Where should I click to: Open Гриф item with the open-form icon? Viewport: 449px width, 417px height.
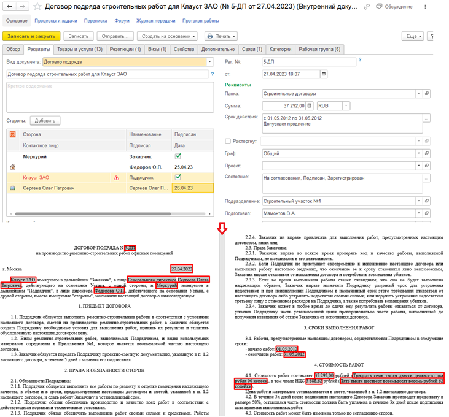(x=427, y=153)
